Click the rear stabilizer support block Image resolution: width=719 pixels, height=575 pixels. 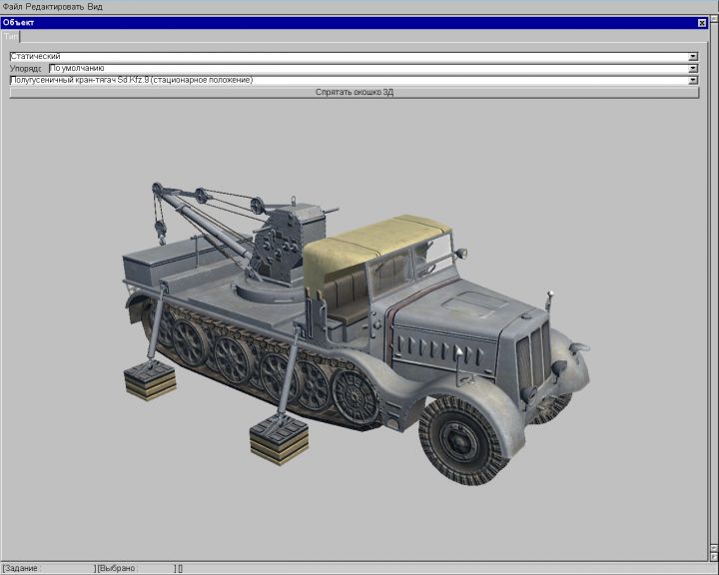[x=149, y=381]
